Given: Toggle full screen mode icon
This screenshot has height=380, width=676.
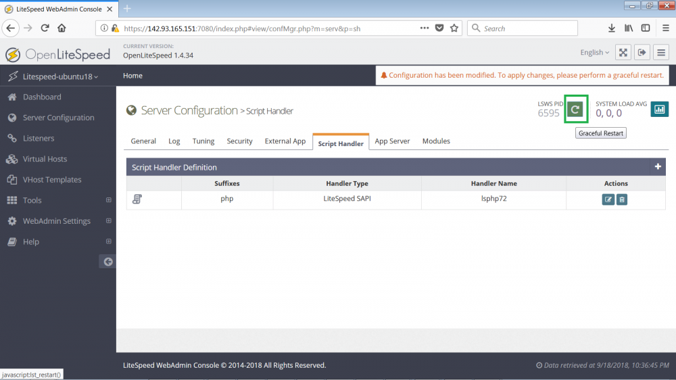Looking at the screenshot, I should point(623,53).
